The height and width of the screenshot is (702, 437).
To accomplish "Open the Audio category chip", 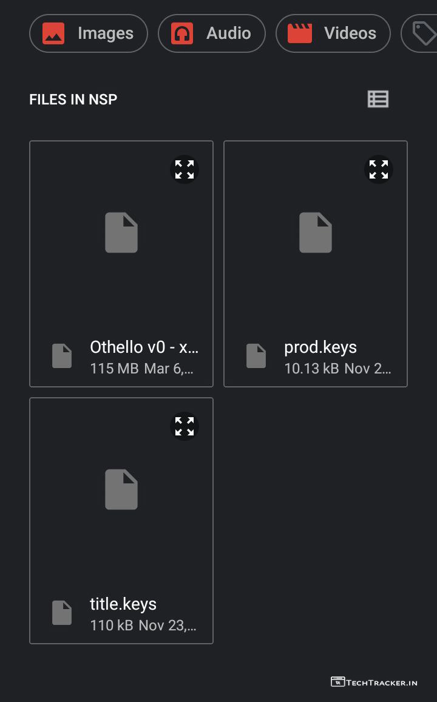I will click(x=212, y=33).
